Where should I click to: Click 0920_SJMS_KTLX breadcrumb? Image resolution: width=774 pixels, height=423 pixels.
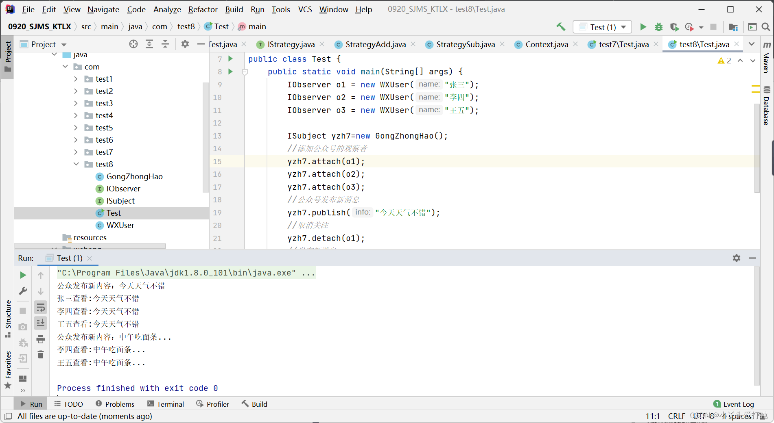pos(39,26)
